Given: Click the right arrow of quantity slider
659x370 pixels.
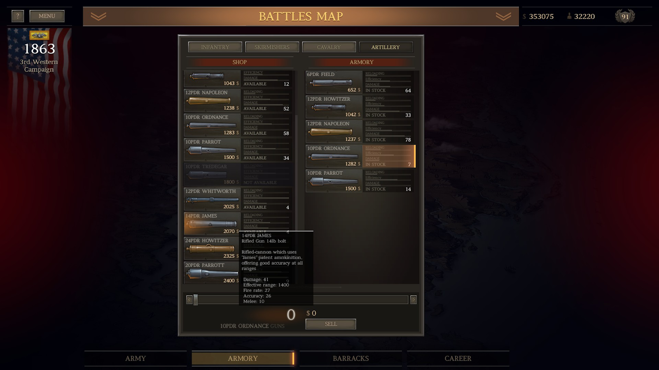Looking at the screenshot, I should 414,300.
